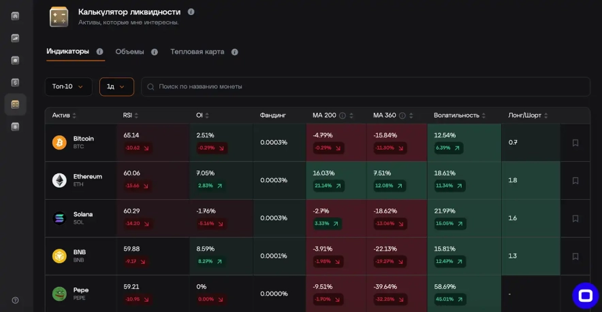Click the info icon next to MA 200
602x312 pixels.
[x=343, y=116]
